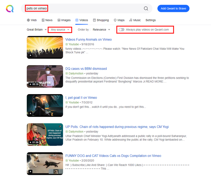Click the map pin icon next to Maps
This screenshot has height=179, width=211.
[115, 20]
